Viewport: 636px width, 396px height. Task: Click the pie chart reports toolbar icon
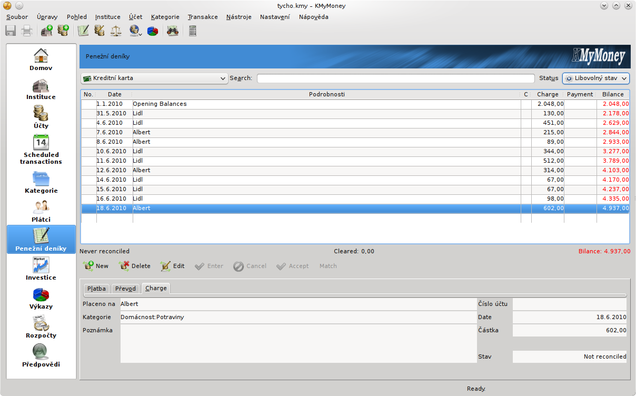click(x=153, y=31)
